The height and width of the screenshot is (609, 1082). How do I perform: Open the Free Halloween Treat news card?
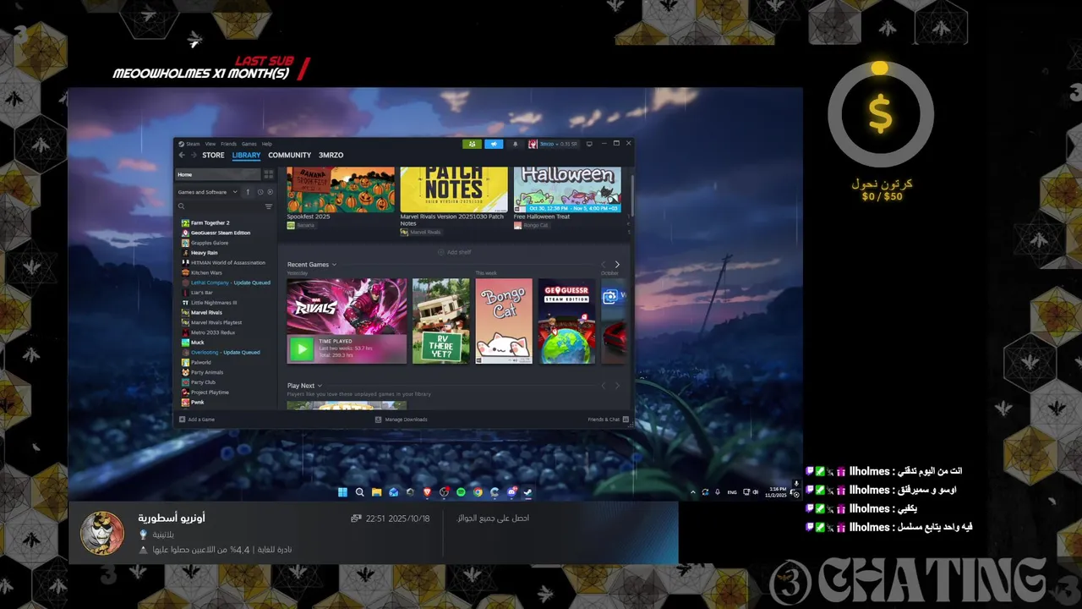tap(567, 189)
